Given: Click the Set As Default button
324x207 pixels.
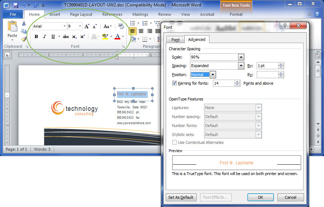Looking at the screenshot, I should (x=181, y=197).
